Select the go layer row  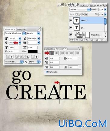(87, 27)
